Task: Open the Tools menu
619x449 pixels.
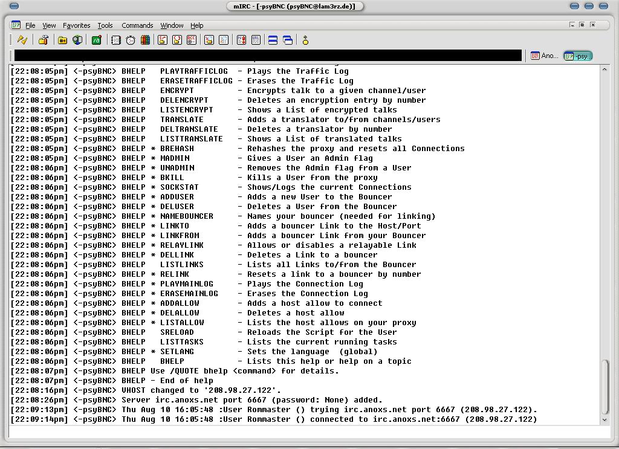Action: [105, 25]
